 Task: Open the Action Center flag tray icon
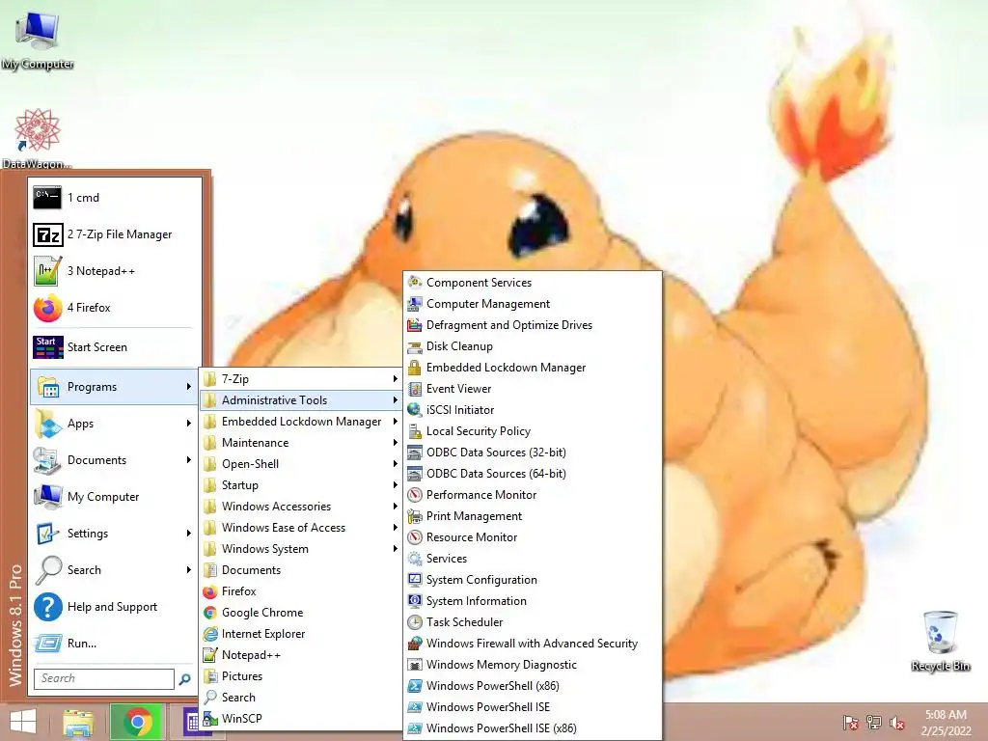(850, 723)
